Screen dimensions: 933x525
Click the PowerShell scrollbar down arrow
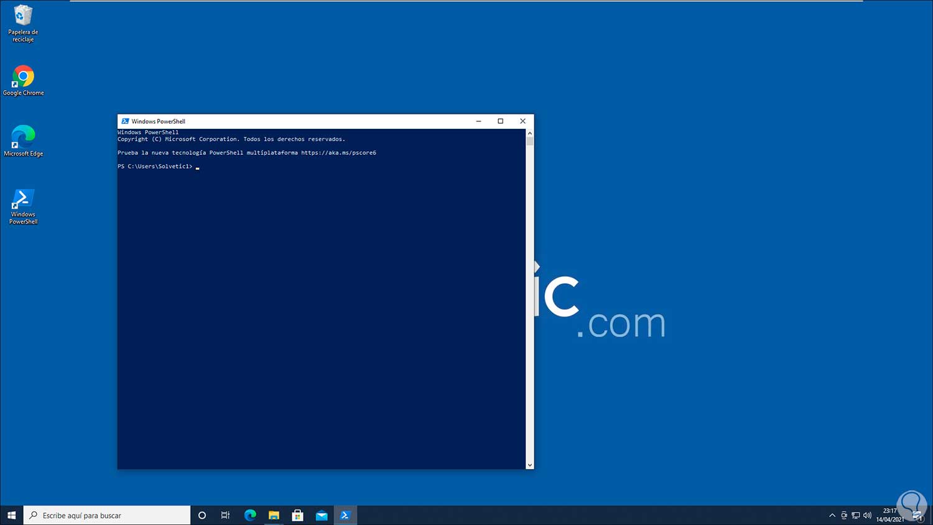pyautogui.click(x=530, y=465)
